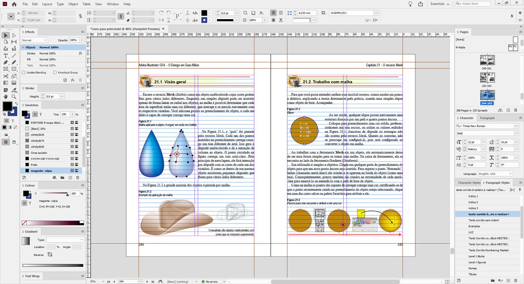The width and height of the screenshot is (524, 284).
Task: Click Gradient panel ramp bar
Action: 53,265
